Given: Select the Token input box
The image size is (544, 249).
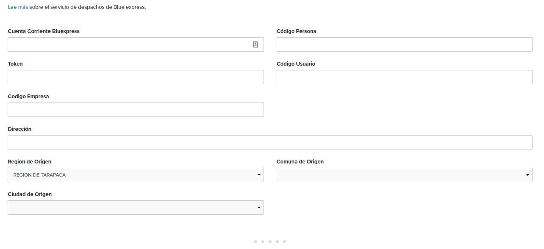Looking at the screenshot, I should coord(136,77).
